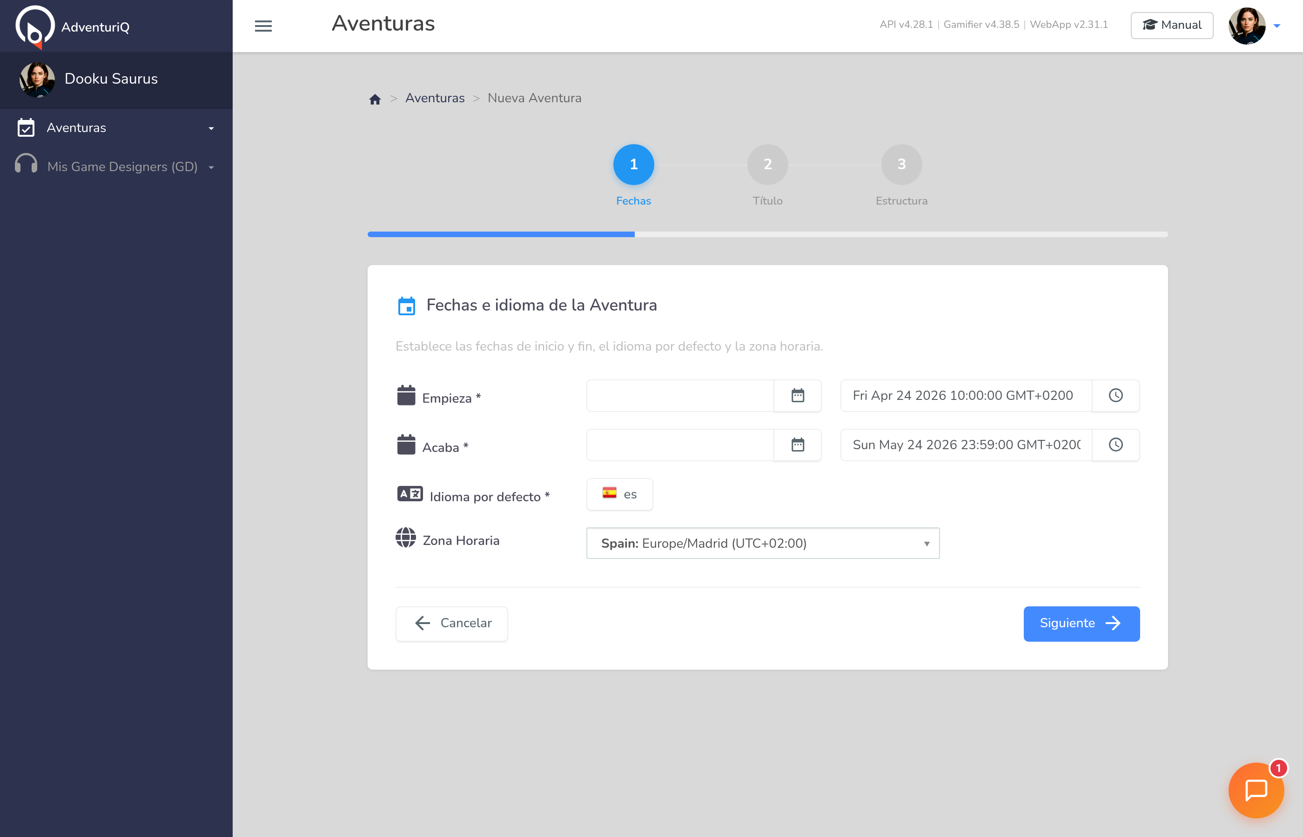Click the Acaba label calendar icon

(406, 445)
